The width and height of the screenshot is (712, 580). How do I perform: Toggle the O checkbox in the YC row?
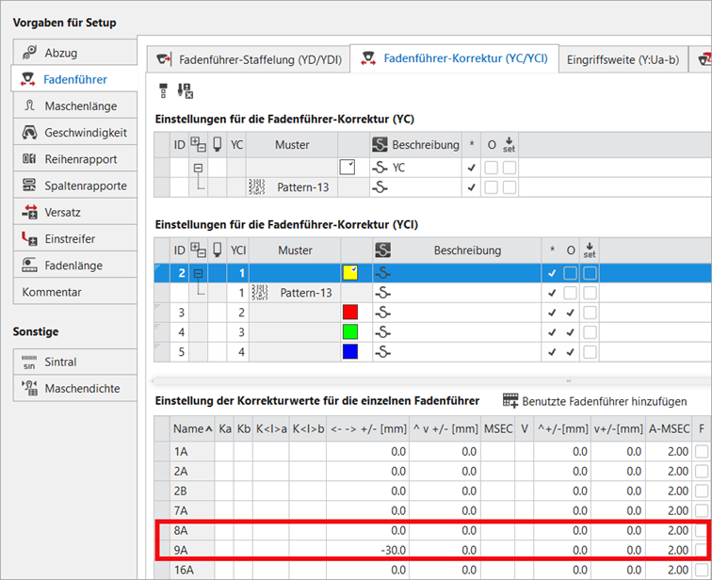point(491,168)
